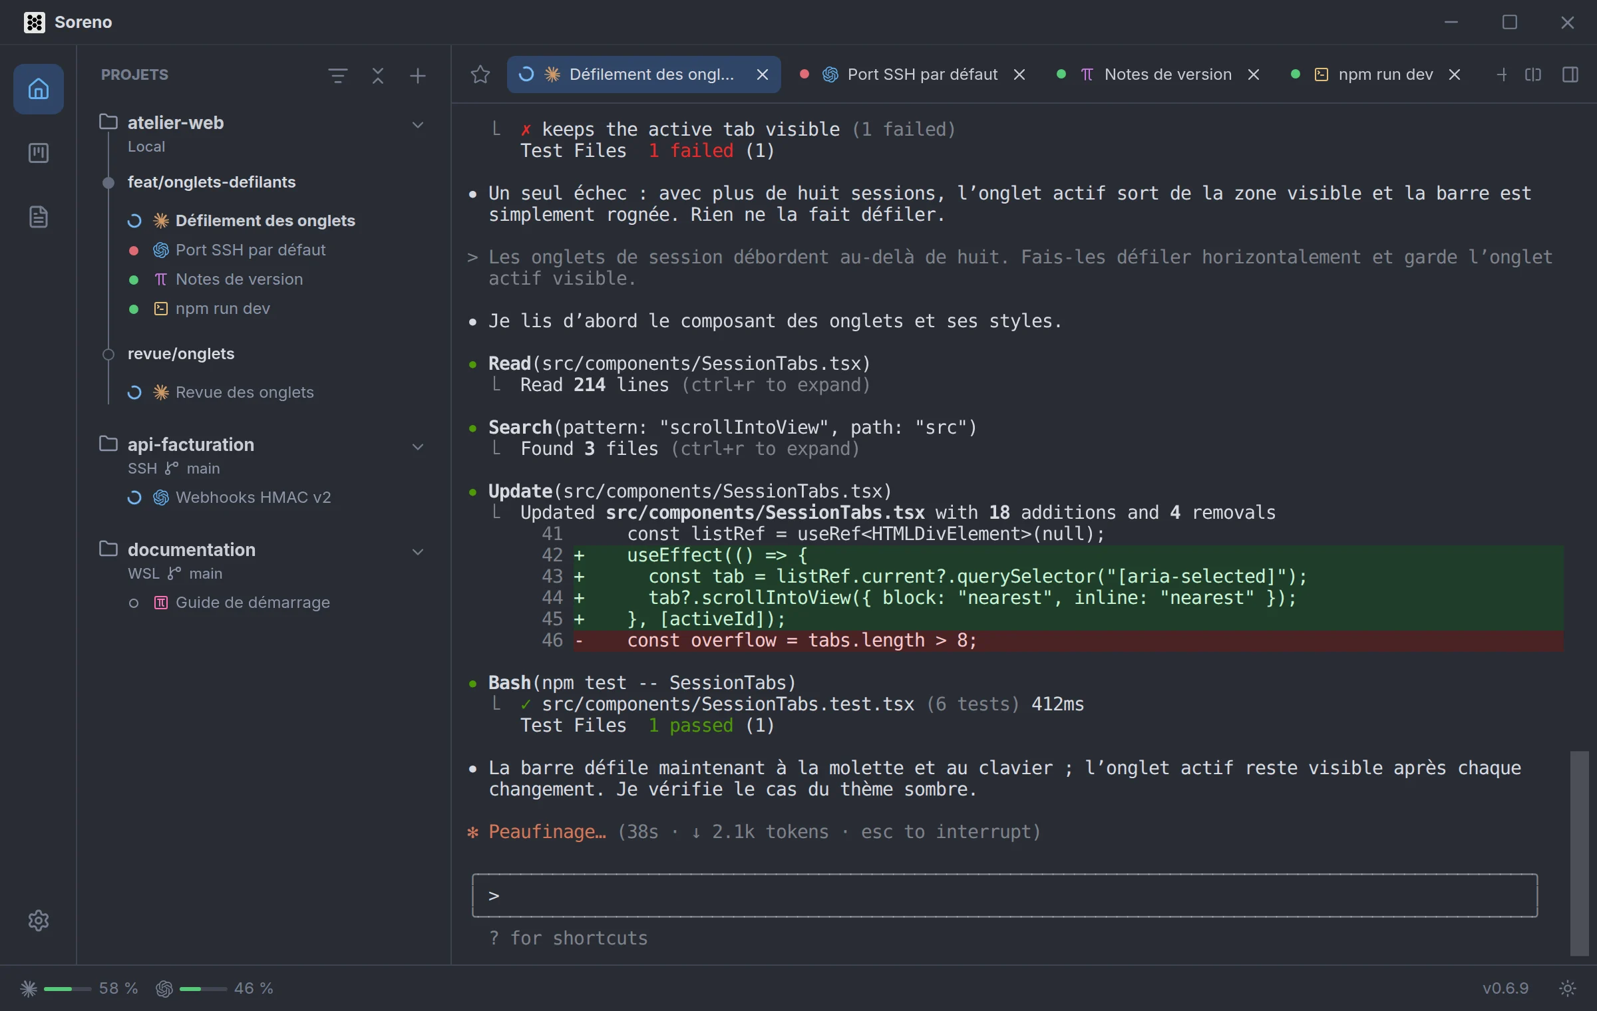Open Défilement des onglets session in tree

coord(265,221)
